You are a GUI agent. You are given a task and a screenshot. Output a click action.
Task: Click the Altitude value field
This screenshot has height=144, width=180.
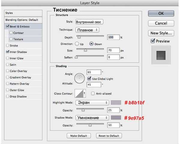pyautogui.click(x=94, y=85)
